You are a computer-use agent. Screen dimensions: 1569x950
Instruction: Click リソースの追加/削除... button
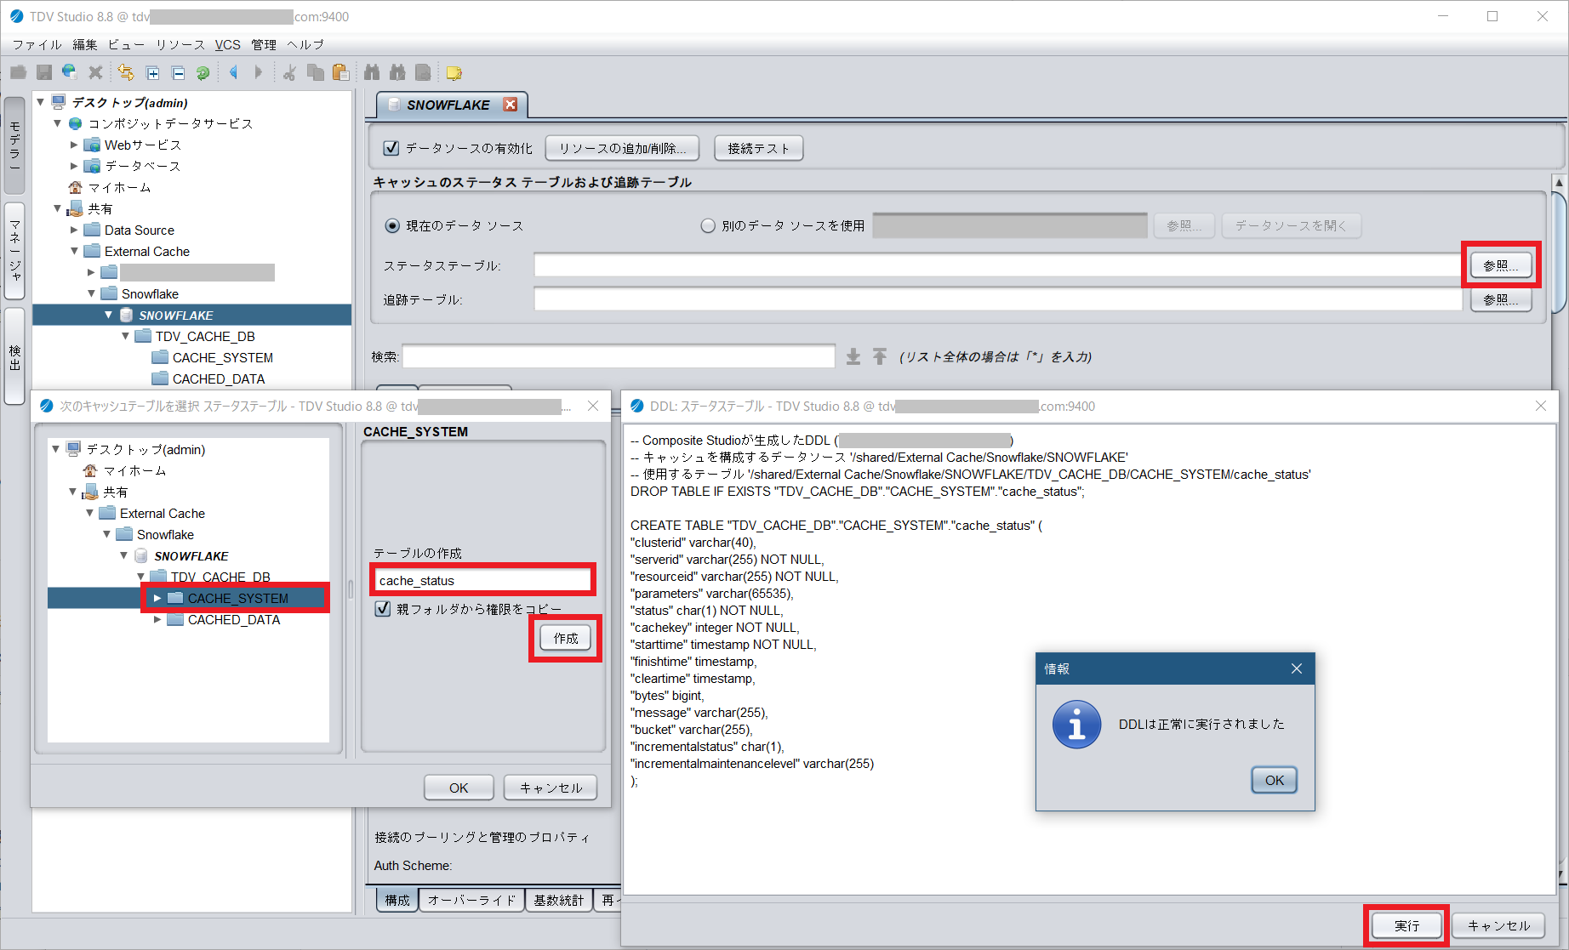622,148
